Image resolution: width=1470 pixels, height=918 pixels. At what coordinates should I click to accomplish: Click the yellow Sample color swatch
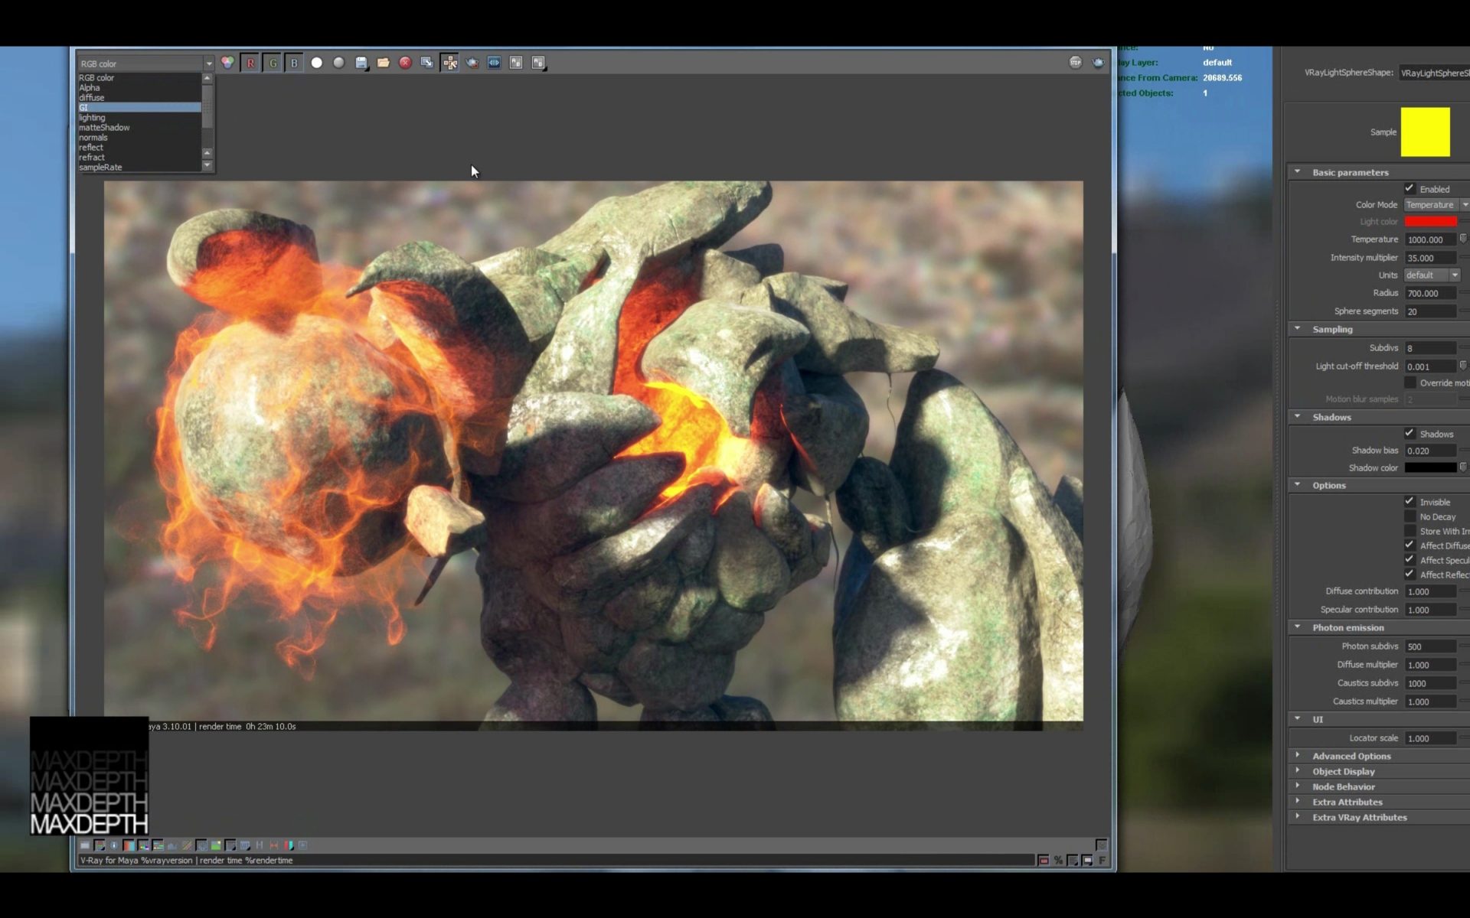(1425, 132)
